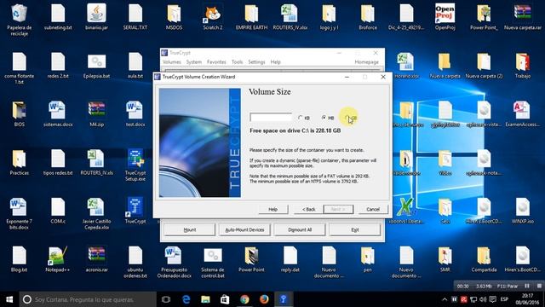Screen dimensions: 545x307
Task: Open Firefox from the taskbar
Action: (x=264, y=299)
